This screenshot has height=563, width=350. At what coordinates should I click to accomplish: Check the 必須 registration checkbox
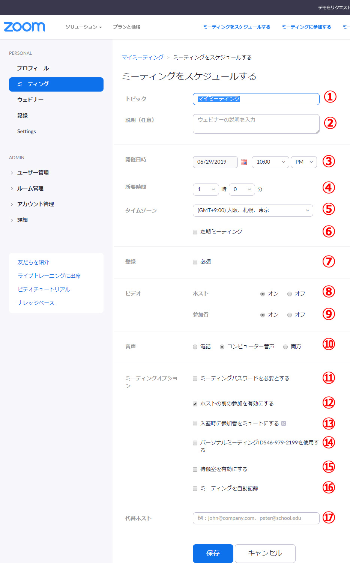[195, 262]
